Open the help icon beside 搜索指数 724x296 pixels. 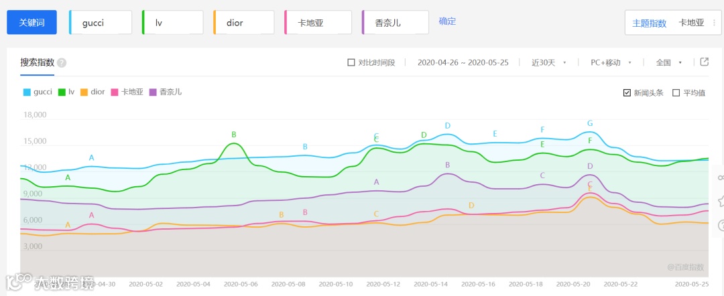[x=62, y=63]
